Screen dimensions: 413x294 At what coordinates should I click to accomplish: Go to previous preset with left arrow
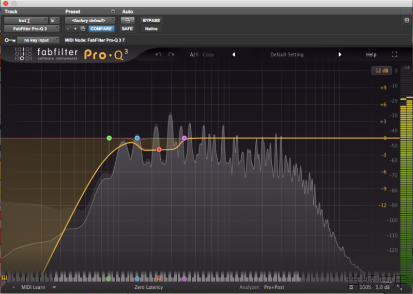coord(234,54)
